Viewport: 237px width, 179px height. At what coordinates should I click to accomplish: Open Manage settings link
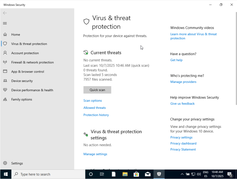point(95,154)
